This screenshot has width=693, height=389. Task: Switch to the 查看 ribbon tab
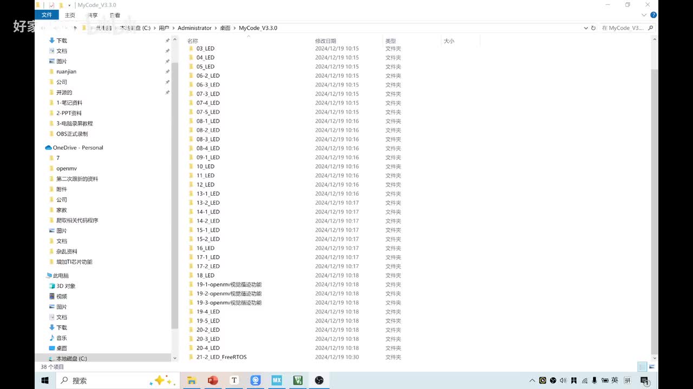click(115, 15)
